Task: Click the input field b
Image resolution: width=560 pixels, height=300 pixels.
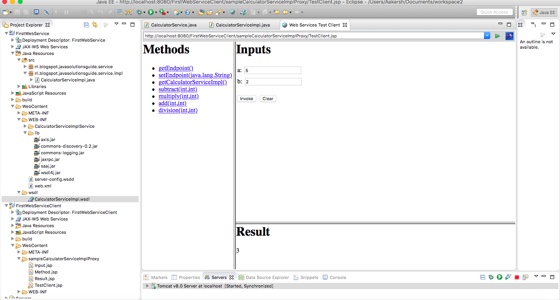Action: point(273,82)
